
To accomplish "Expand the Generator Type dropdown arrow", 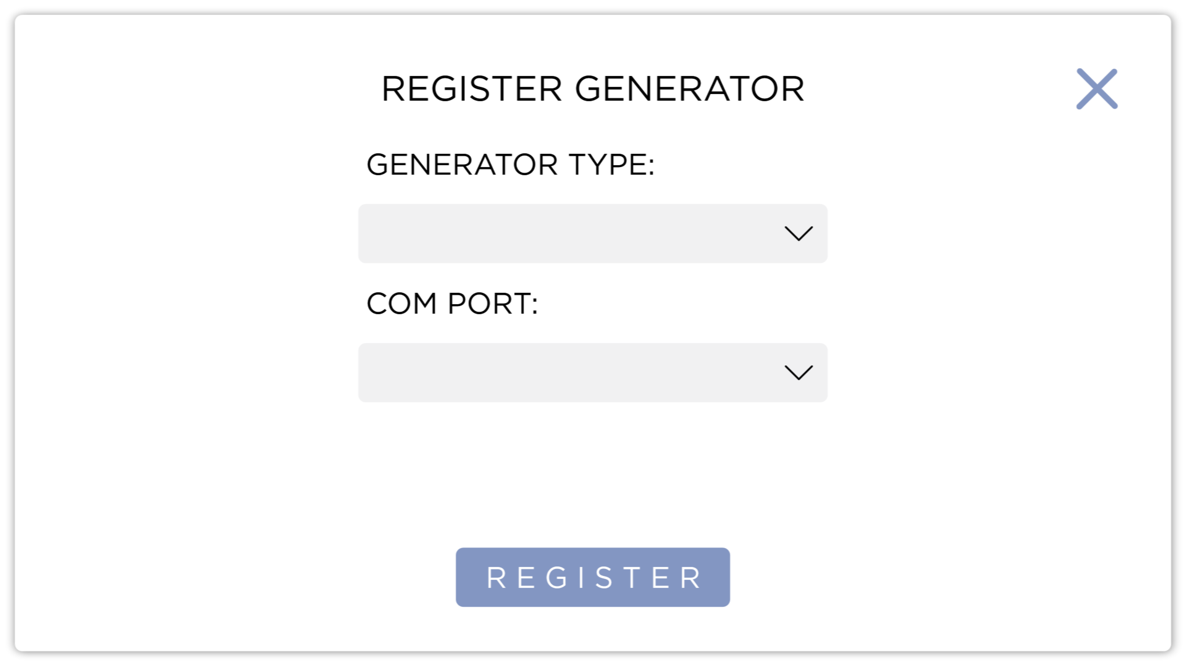I will [x=799, y=233].
